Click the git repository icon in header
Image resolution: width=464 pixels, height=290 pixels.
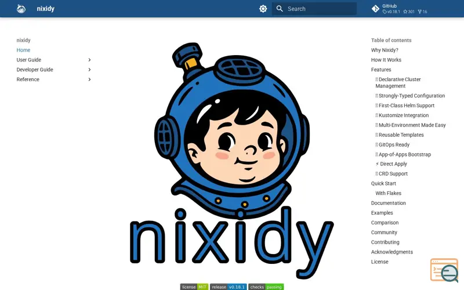pyautogui.click(x=375, y=9)
